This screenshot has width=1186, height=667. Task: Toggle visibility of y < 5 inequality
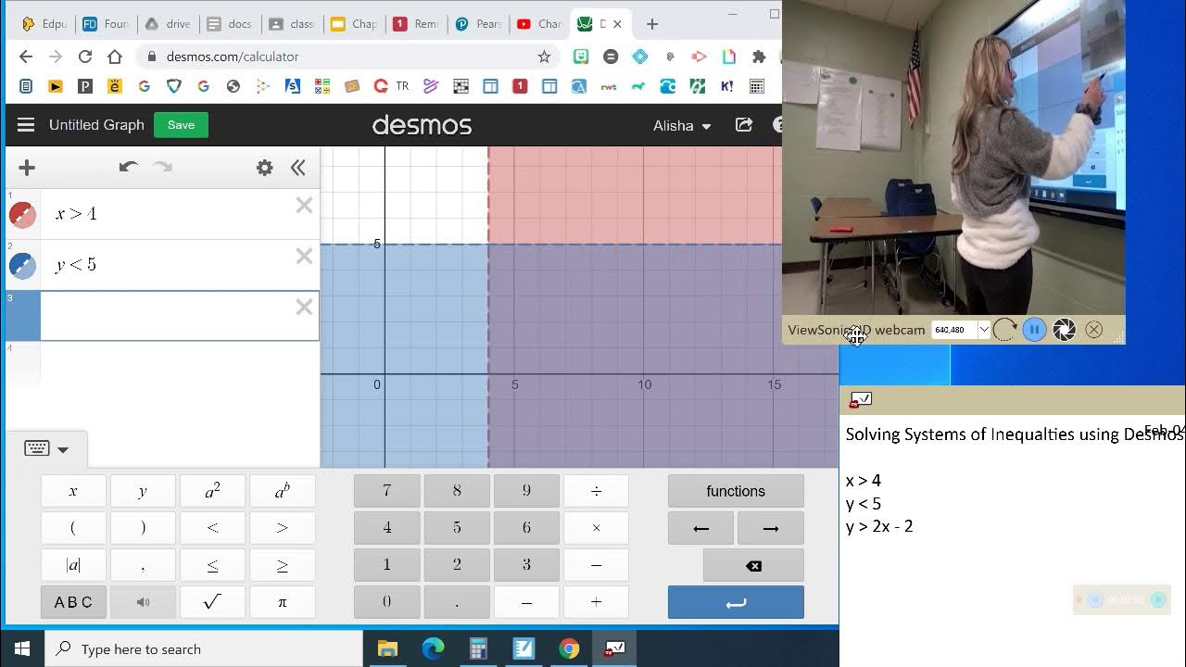point(22,266)
